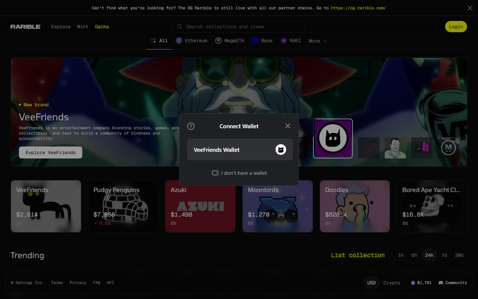Open the Moonbirds collection card
The image size is (478, 299).
278,206
